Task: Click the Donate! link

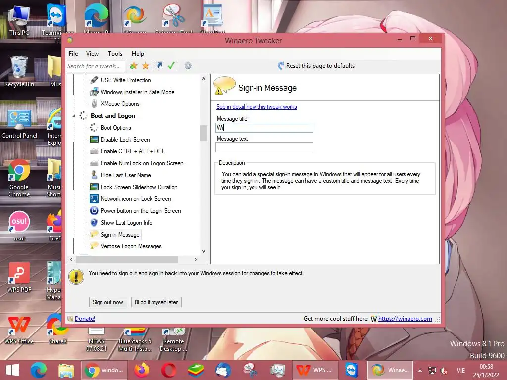Action: 85,319
